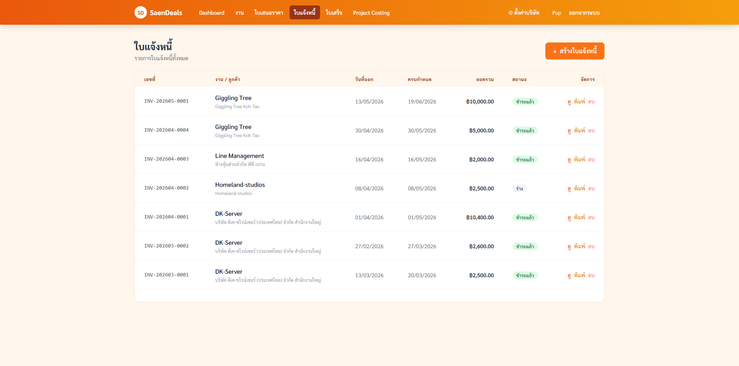739x366 pixels.
Task: Open the งาน menu item
Action: point(239,13)
